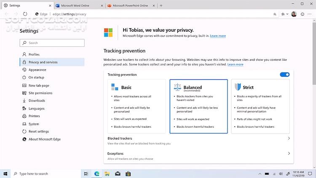Close the Microsoft Word Online tab

pyautogui.click(x=102, y=5)
